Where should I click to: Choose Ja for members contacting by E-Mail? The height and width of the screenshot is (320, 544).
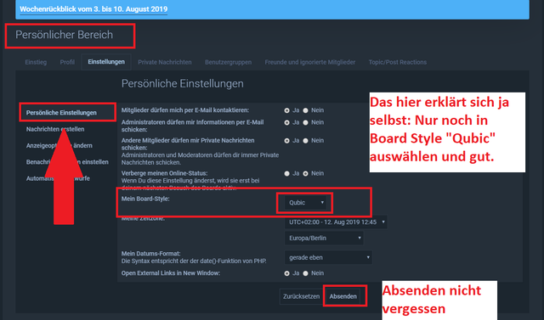point(287,110)
